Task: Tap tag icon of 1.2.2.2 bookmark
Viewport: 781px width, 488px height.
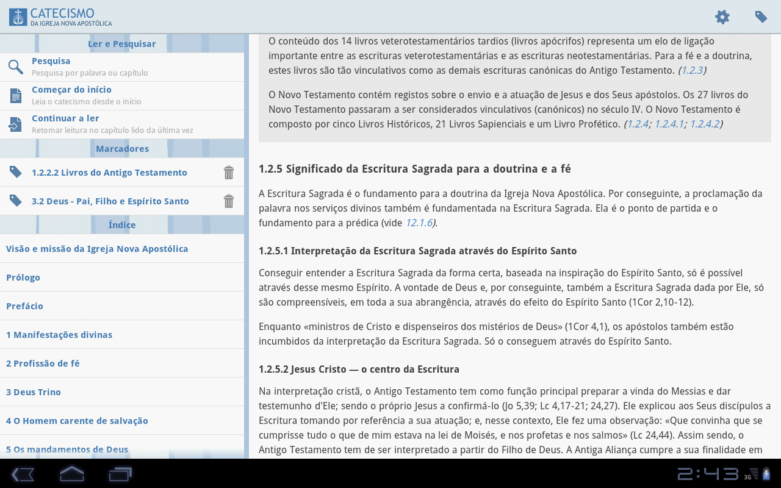Action: click(16, 172)
